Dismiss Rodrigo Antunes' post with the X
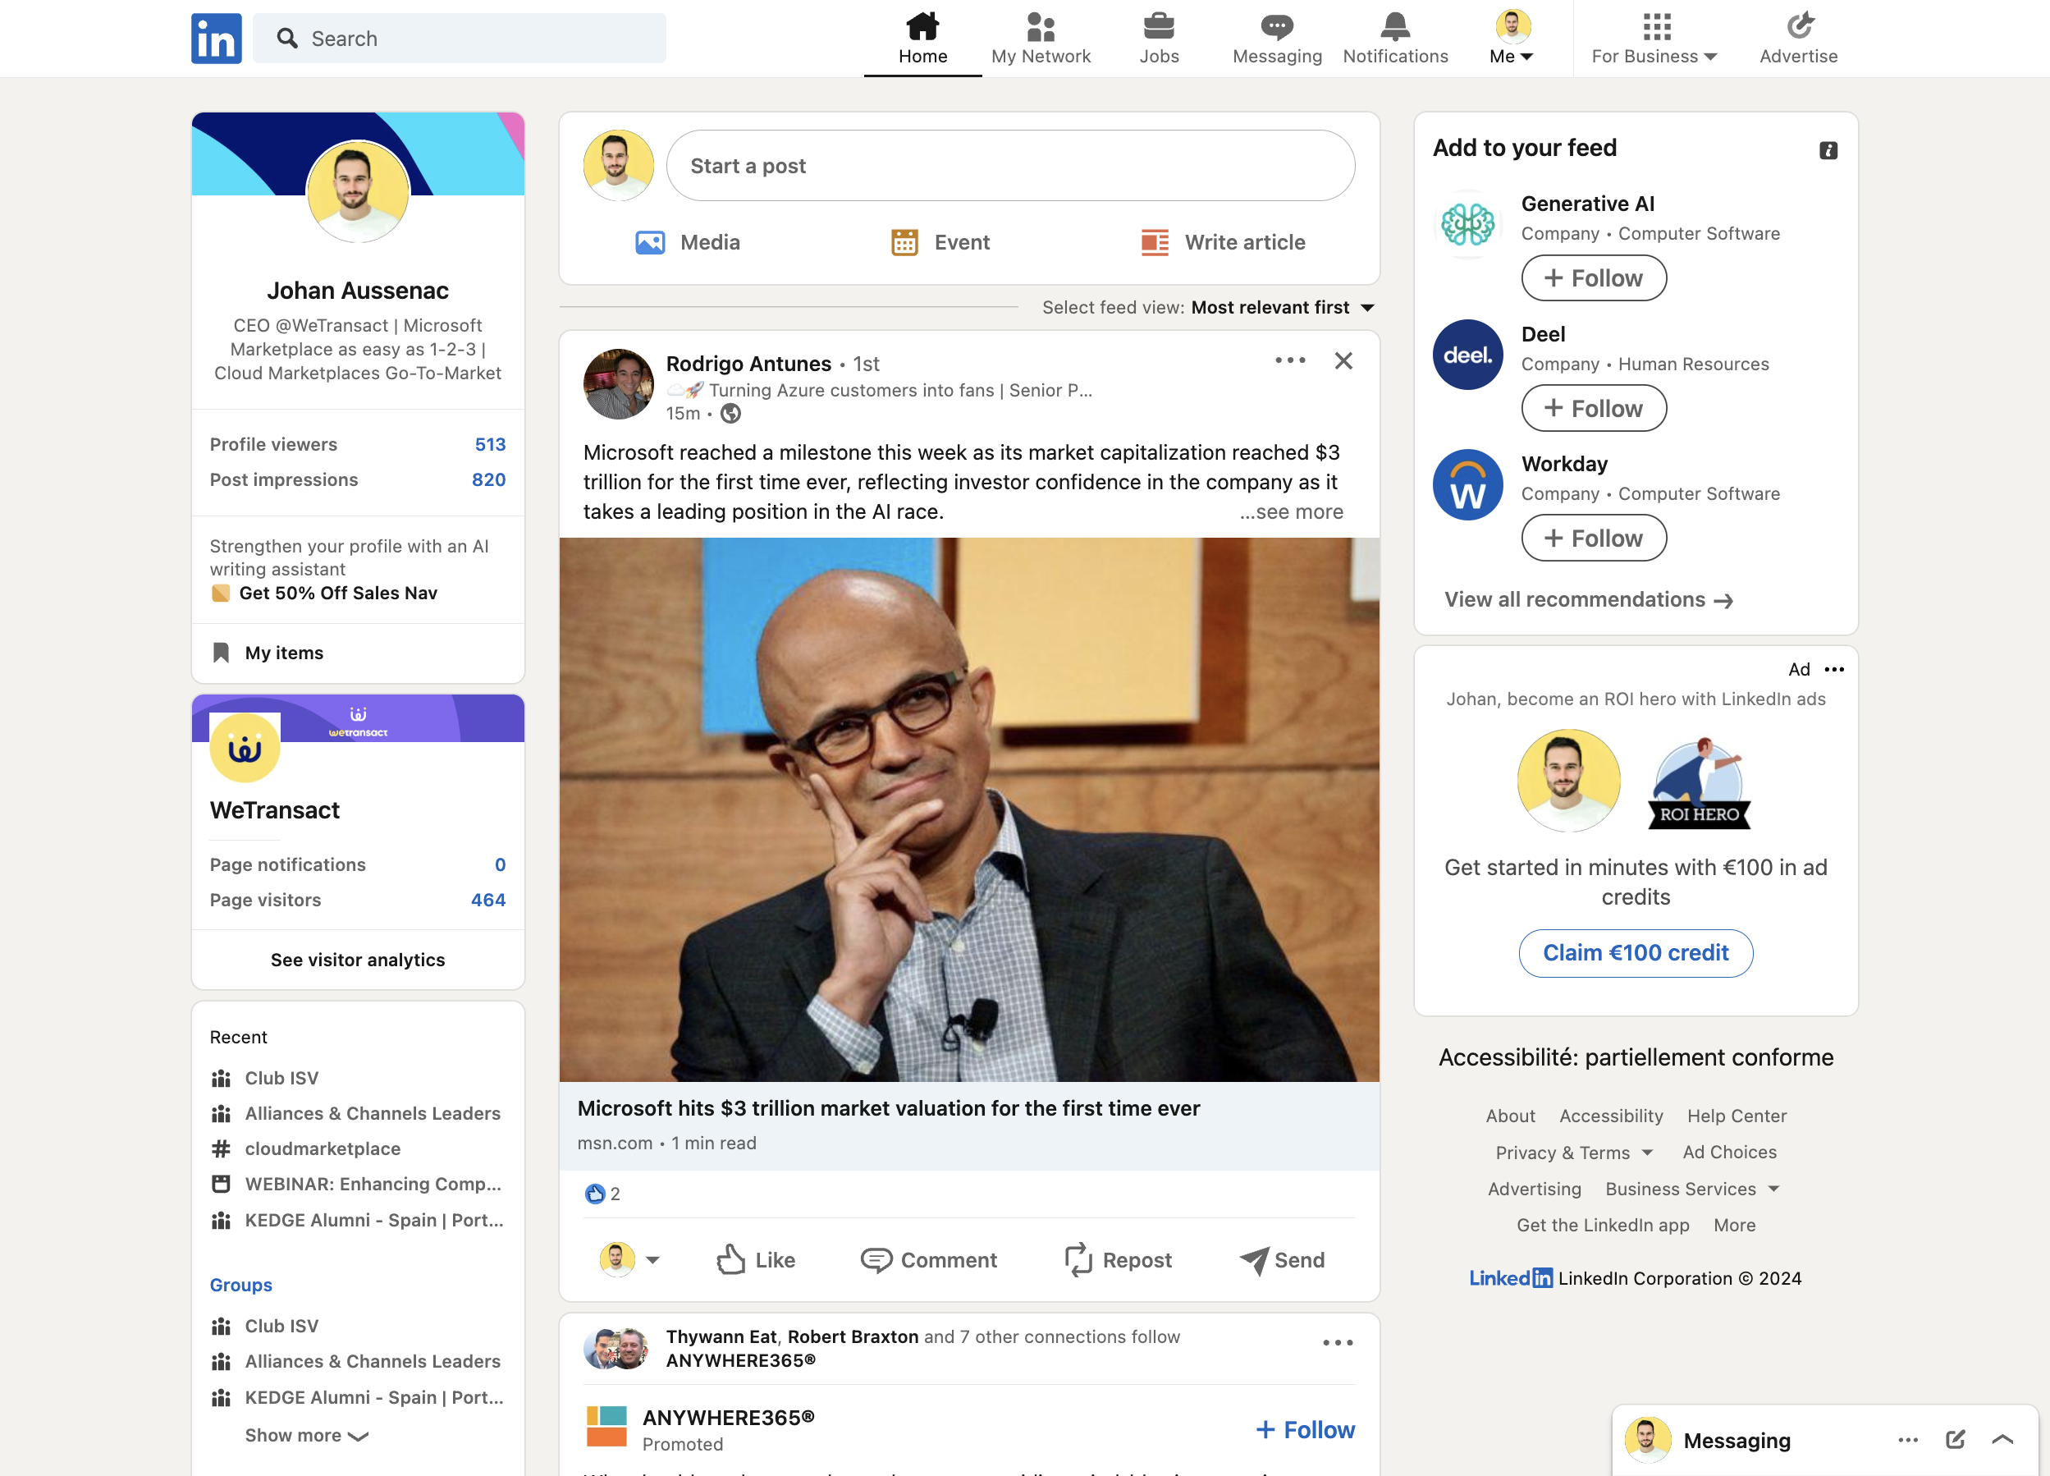 pos(1343,361)
